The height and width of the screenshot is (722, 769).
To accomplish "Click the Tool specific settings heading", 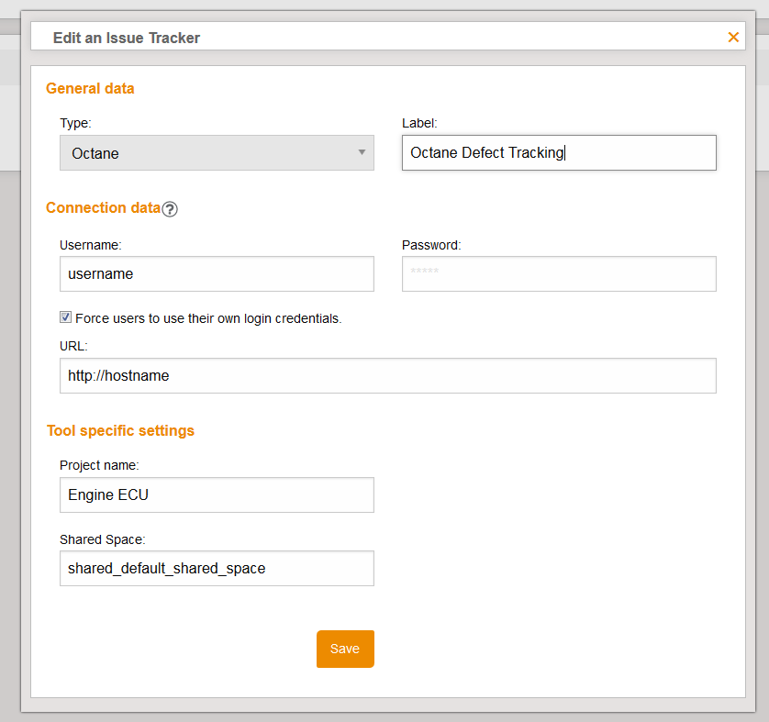I will click(x=120, y=430).
